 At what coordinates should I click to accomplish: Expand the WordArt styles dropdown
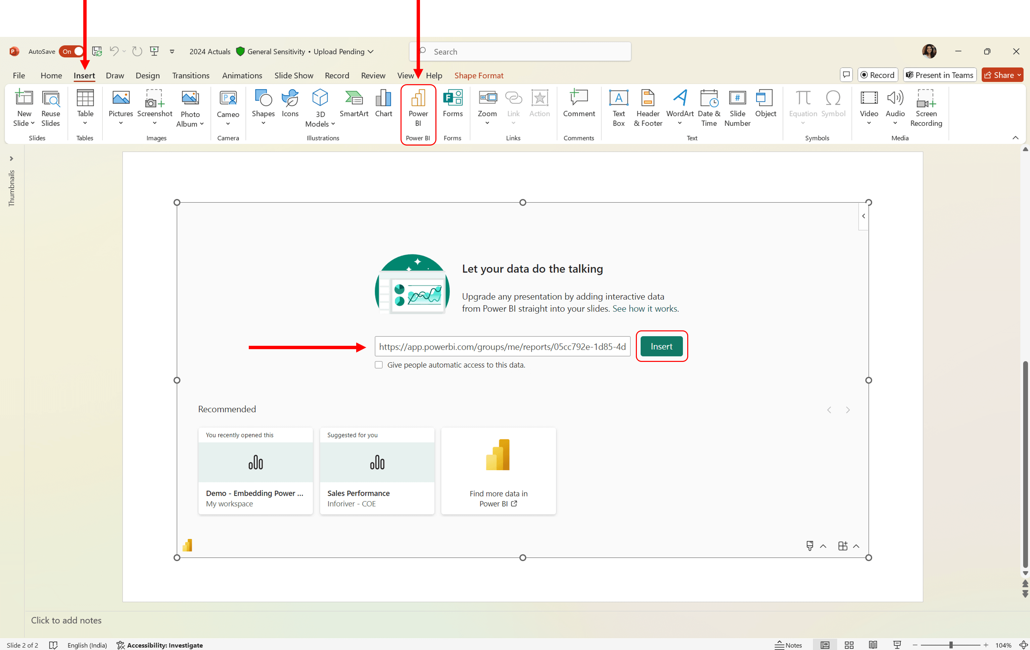tap(680, 123)
